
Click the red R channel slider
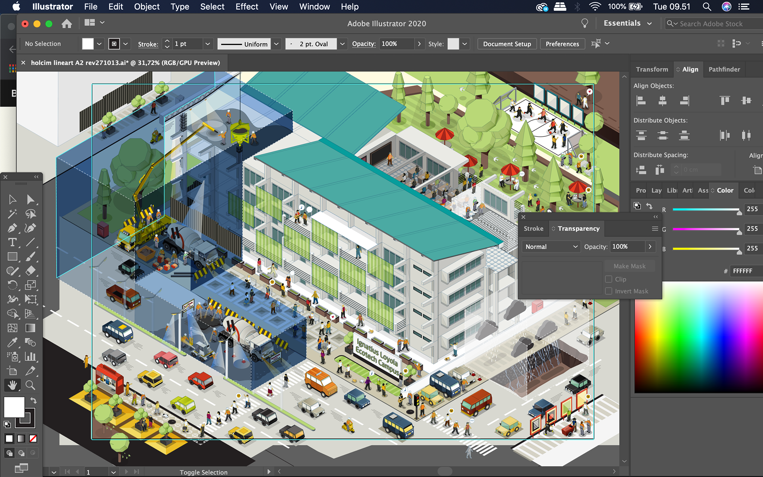click(706, 209)
